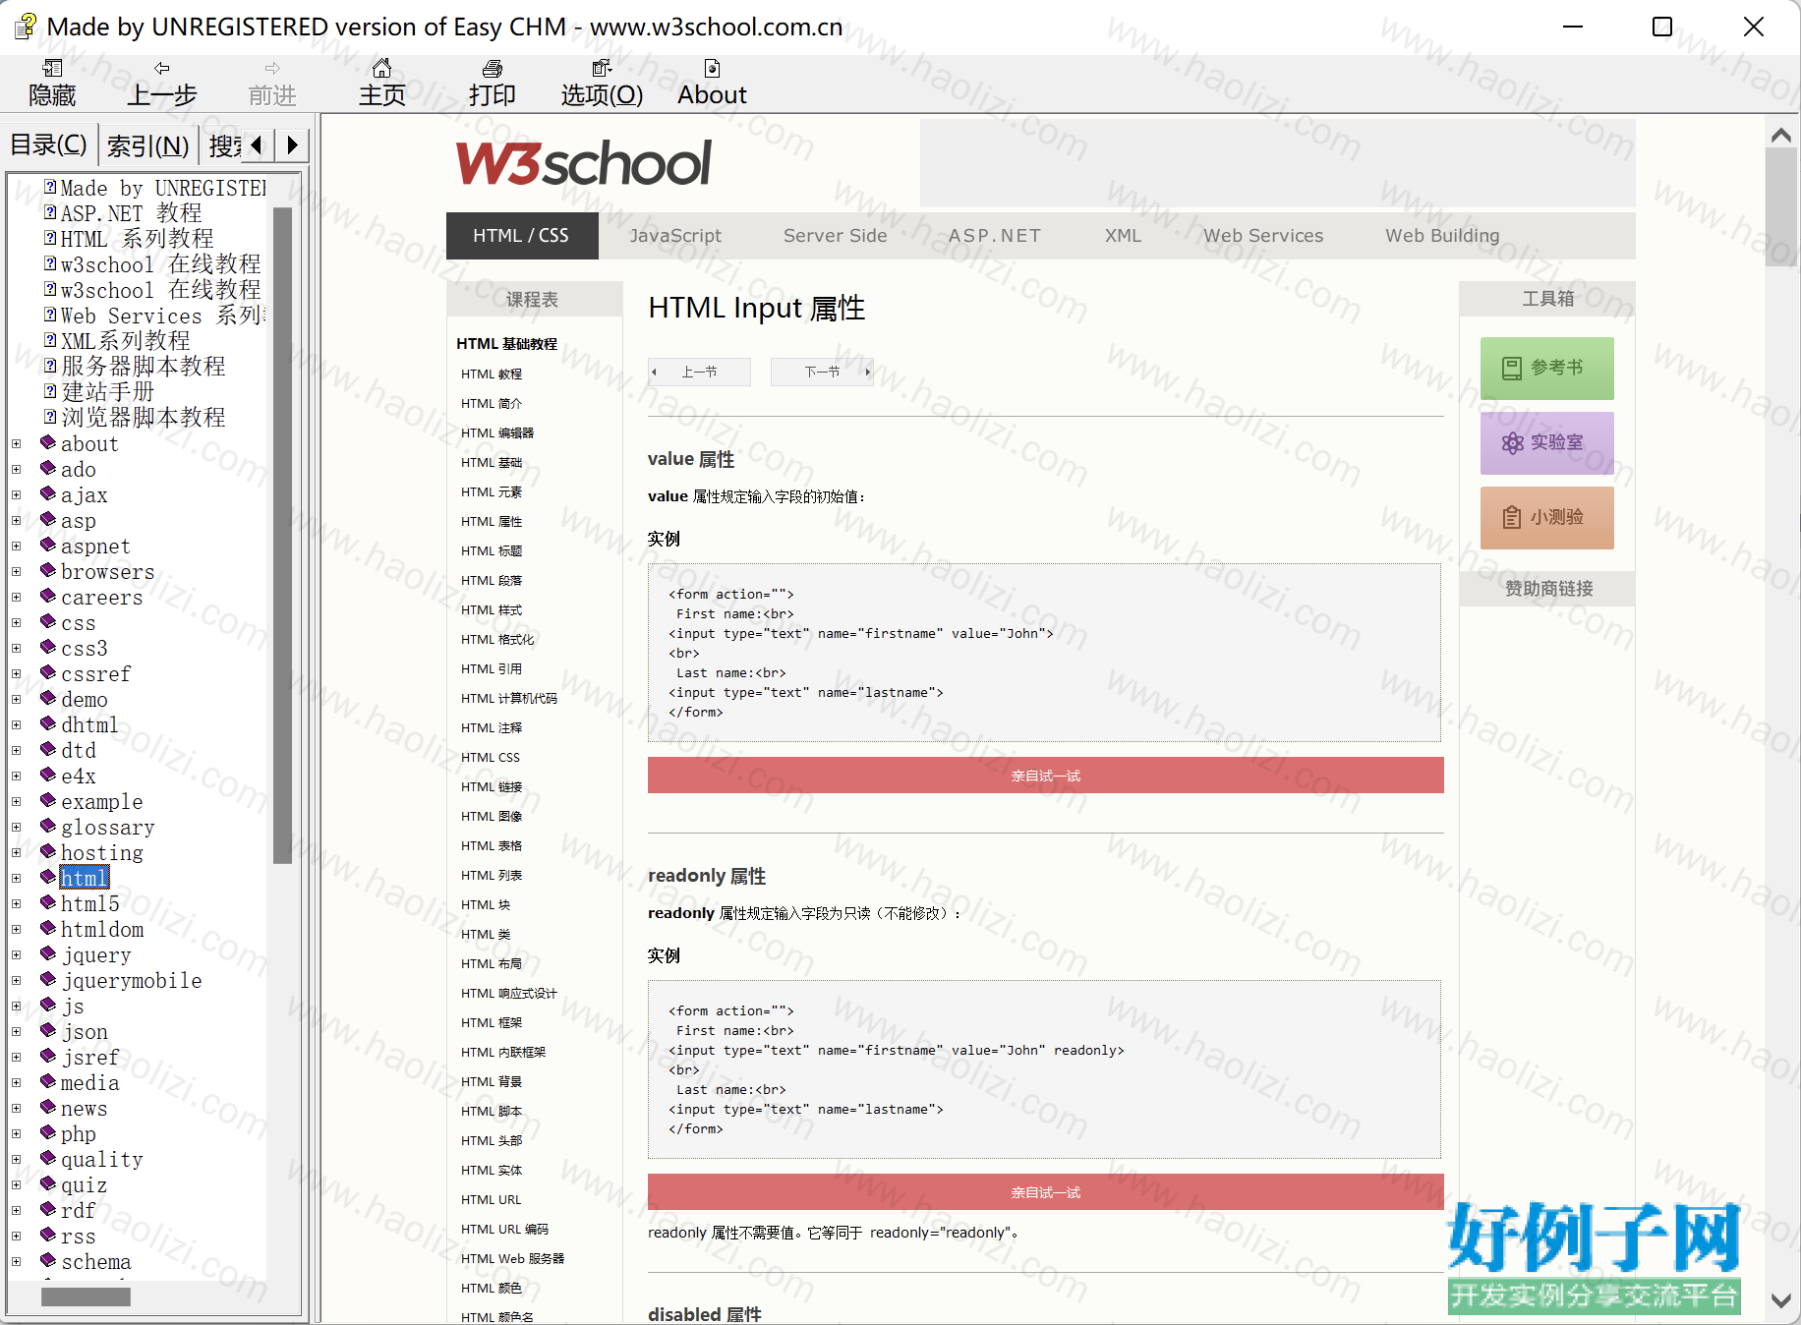Switch to the 目录(C) contents tab
Screen dimensions: 1801x1325
(49, 145)
